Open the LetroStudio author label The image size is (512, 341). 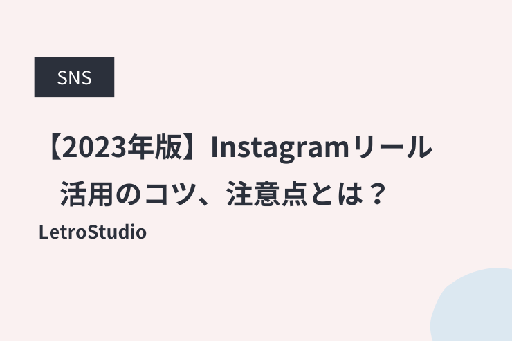pos(93,232)
